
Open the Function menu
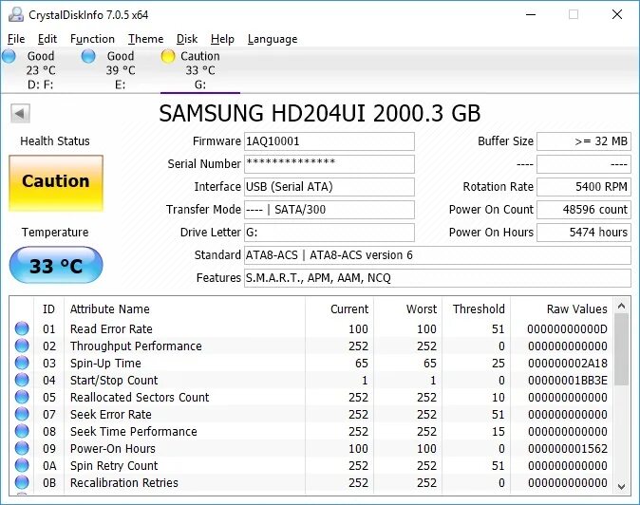(x=92, y=39)
